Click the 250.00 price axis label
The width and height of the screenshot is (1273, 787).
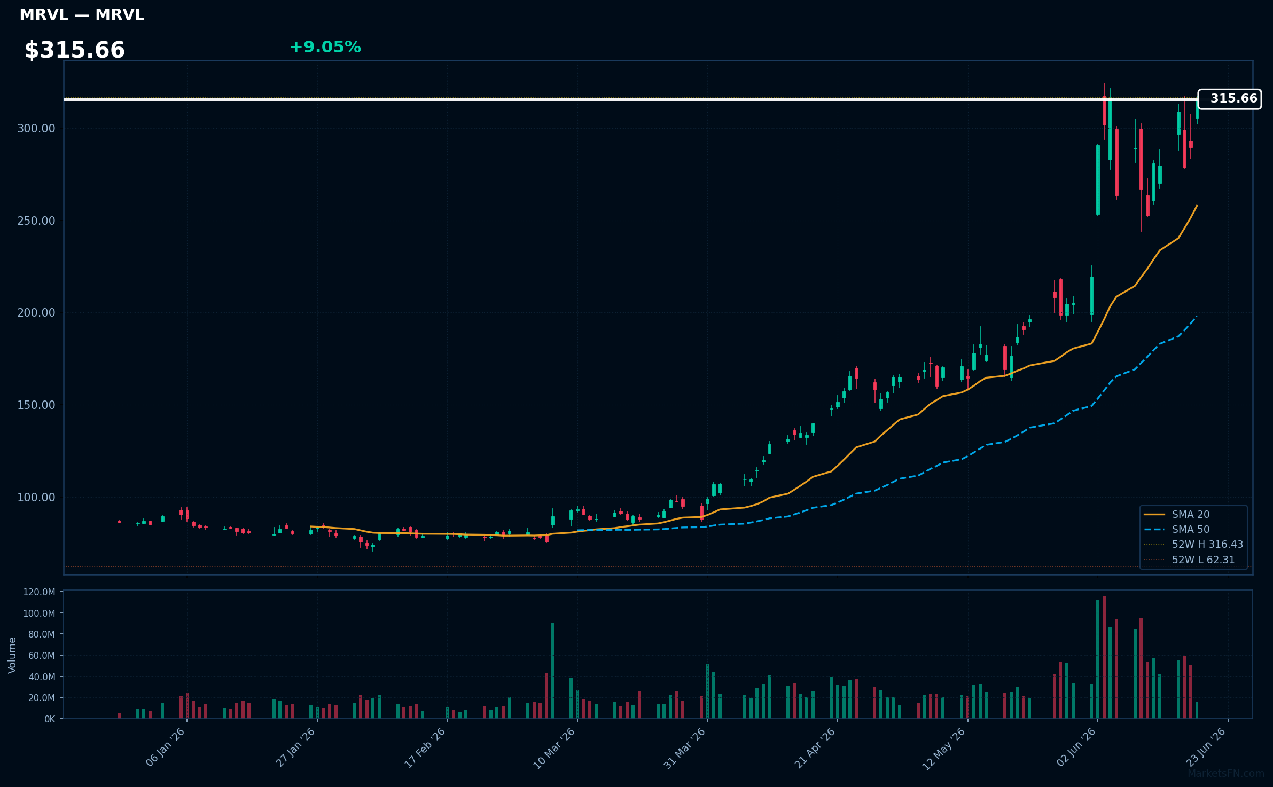[x=36, y=221]
